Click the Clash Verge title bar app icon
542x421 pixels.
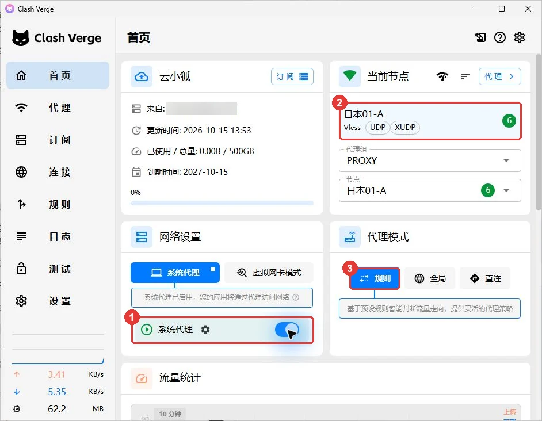[x=9, y=9]
